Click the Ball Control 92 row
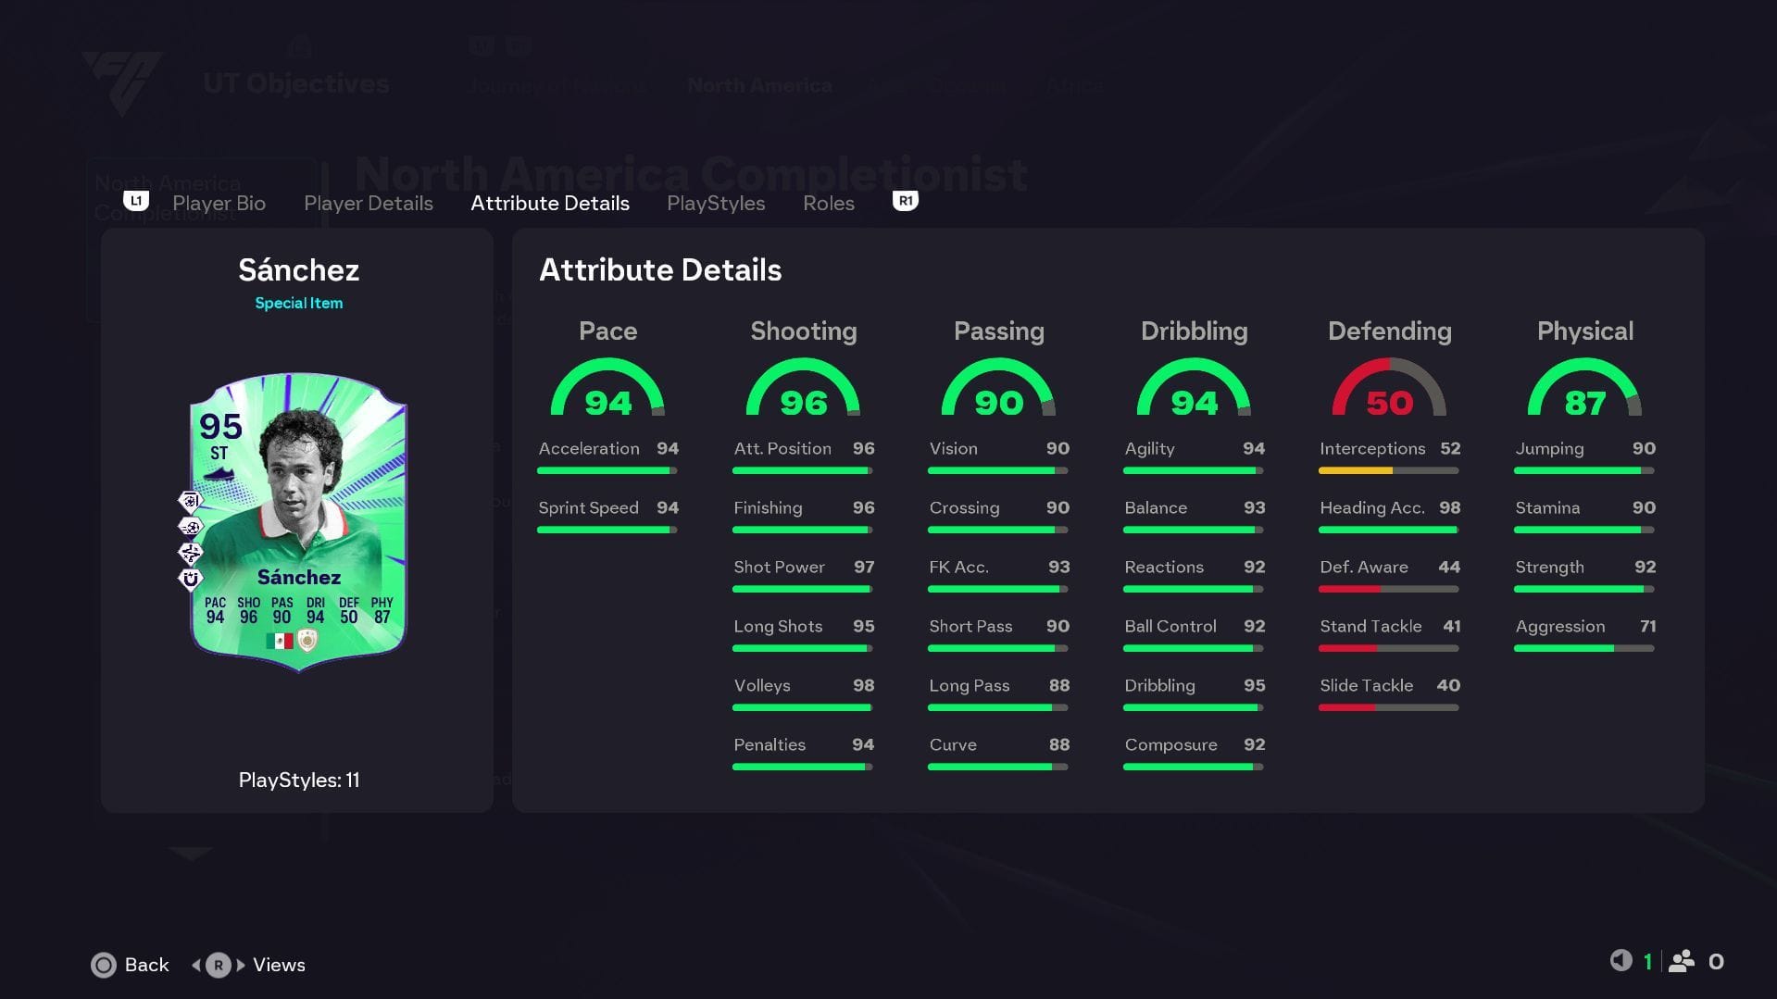This screenshot has height=999, width=1777. click(1194, 634)
